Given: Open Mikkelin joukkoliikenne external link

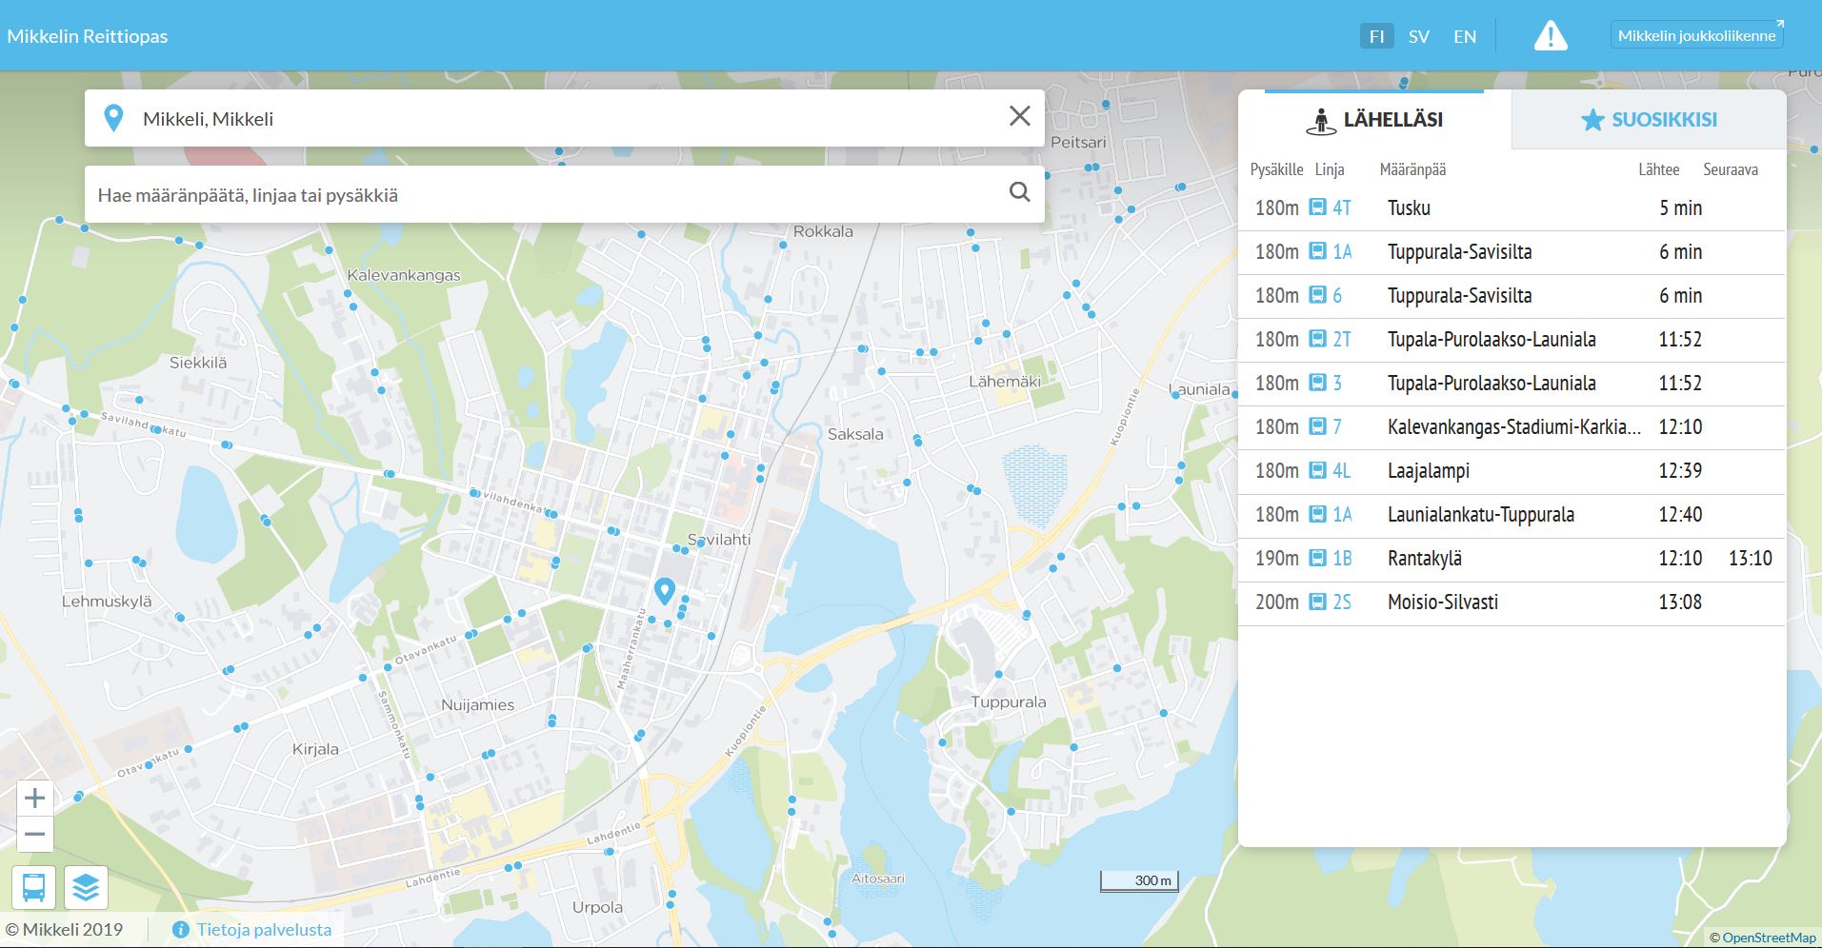Looking at the screenshot, I should (x=1697, y=35).
